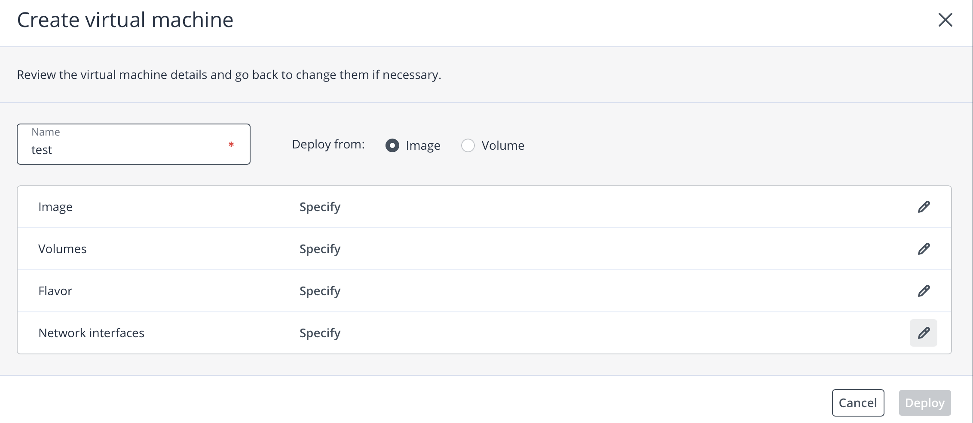
Task: Select the Flavor row label
Action: 55,291
